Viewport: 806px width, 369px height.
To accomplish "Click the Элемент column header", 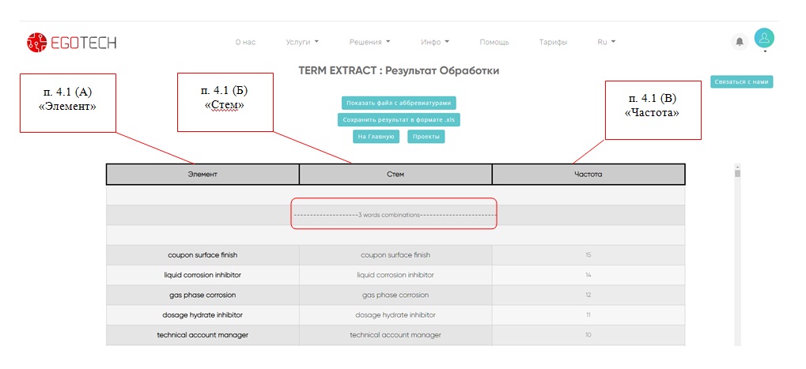I will [202, 174].
